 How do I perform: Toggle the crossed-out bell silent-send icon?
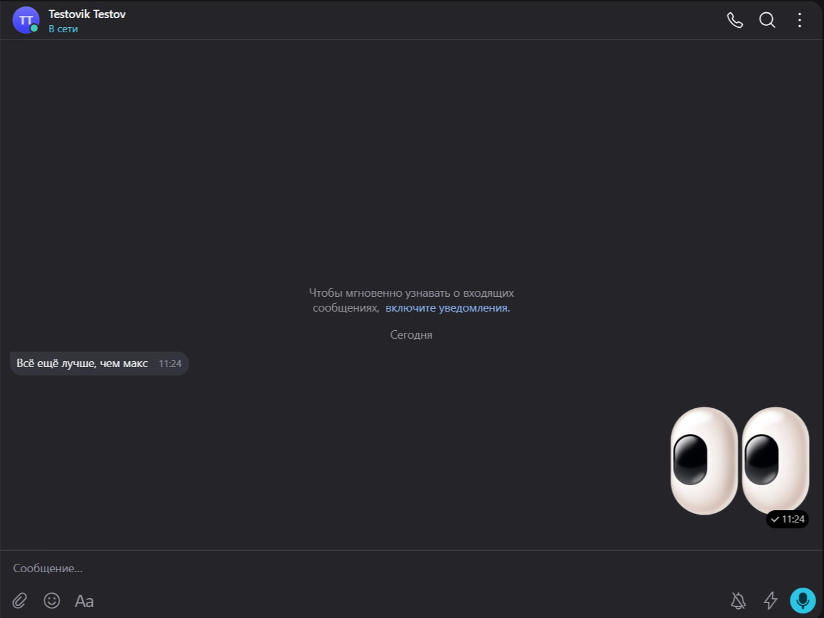(x=738, y=601)
